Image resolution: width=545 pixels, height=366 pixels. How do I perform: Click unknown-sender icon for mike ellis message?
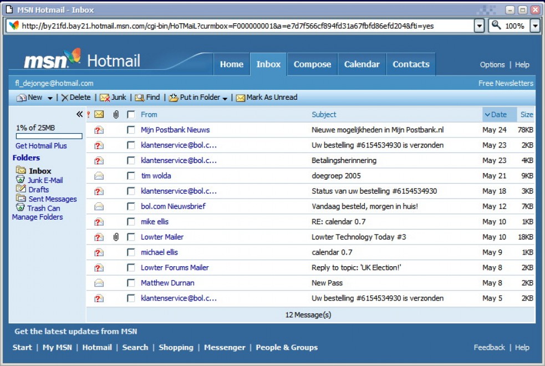coord(99,222)
